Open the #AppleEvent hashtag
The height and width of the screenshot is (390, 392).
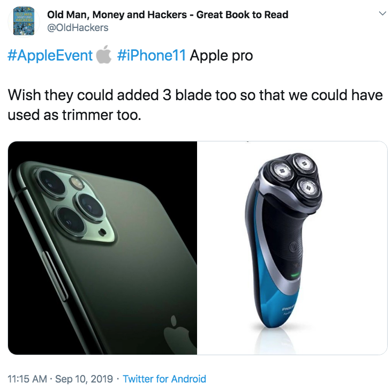(x=50, y=55)
